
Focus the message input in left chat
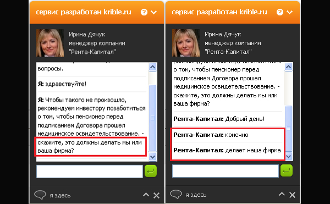click(90, 172)
